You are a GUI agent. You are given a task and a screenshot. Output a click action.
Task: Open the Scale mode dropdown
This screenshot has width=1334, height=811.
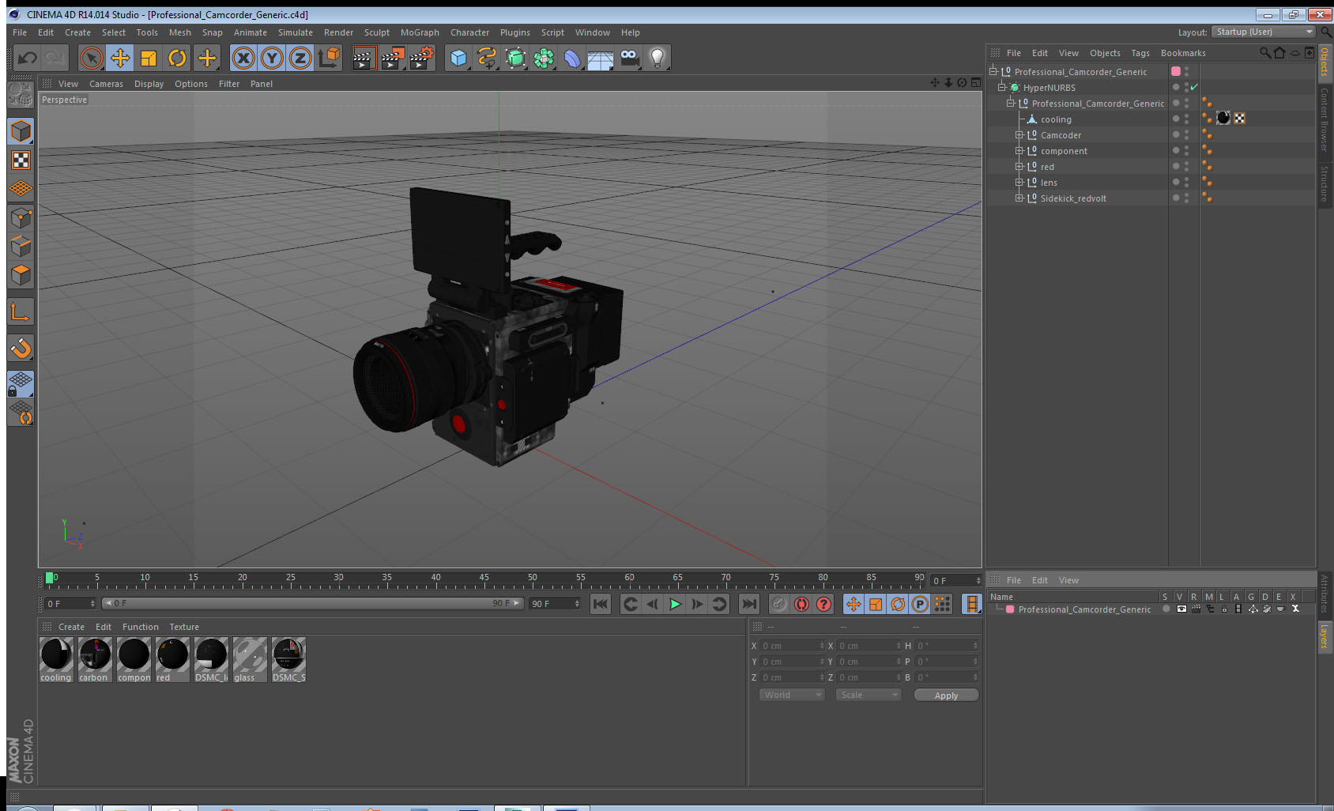[x=869, y=695]
